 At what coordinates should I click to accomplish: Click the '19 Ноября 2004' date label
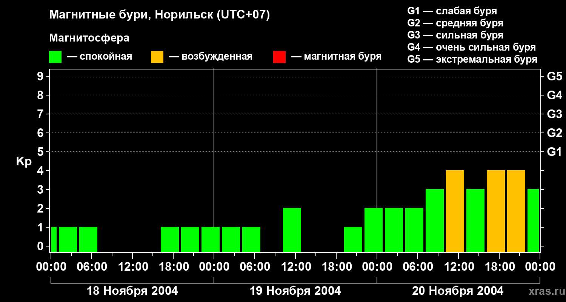tap(295, 291)
